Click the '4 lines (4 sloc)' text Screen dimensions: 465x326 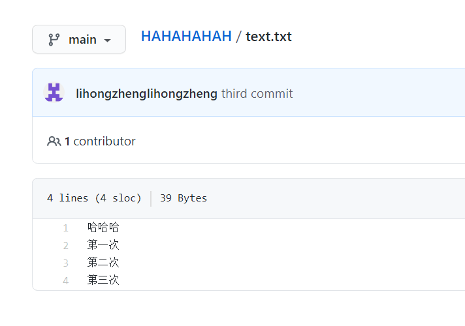pyautogui.click(x=94, y=198)
